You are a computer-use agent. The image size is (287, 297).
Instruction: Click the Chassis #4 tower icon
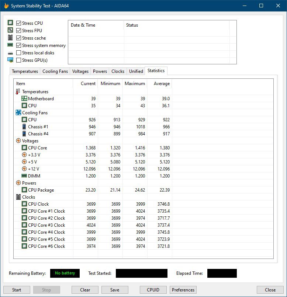pos(24,134)
